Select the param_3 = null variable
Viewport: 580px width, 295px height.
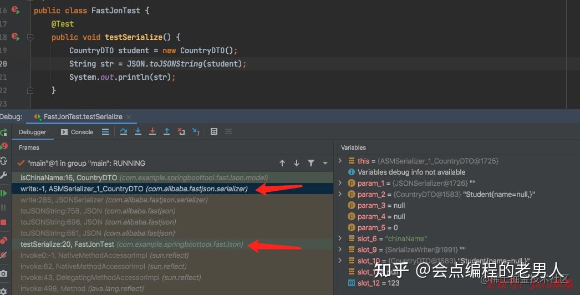(376, 205)
